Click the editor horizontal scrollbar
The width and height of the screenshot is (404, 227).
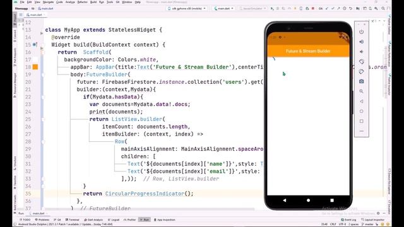[150, 209]
